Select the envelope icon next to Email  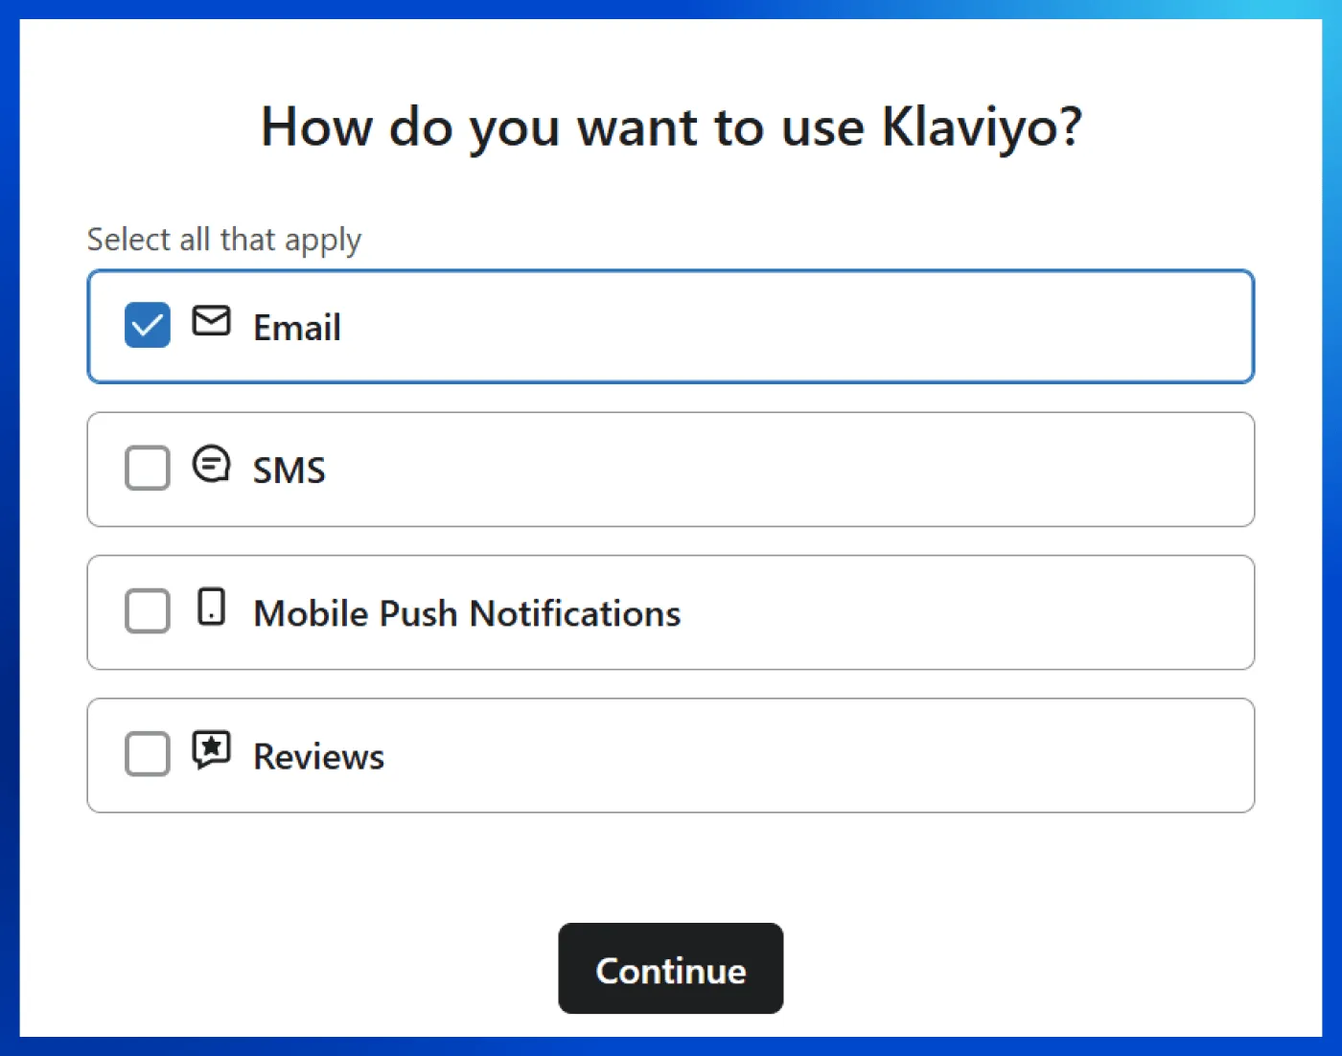click(x=211, y=324)
